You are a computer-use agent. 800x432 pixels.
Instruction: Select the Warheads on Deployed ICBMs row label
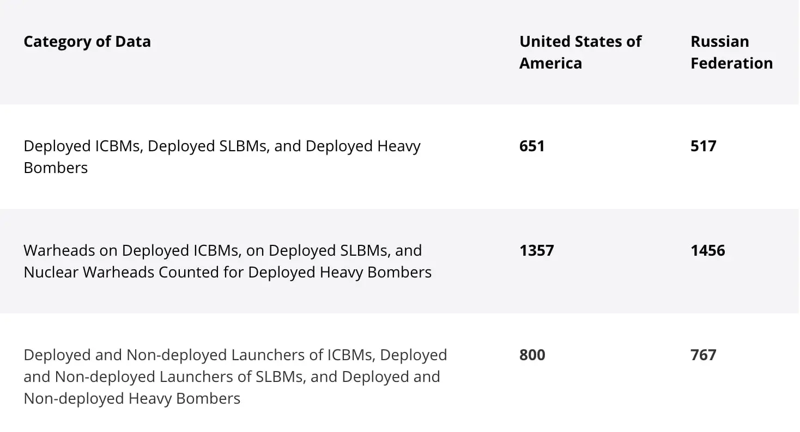[x=227, y=261]
